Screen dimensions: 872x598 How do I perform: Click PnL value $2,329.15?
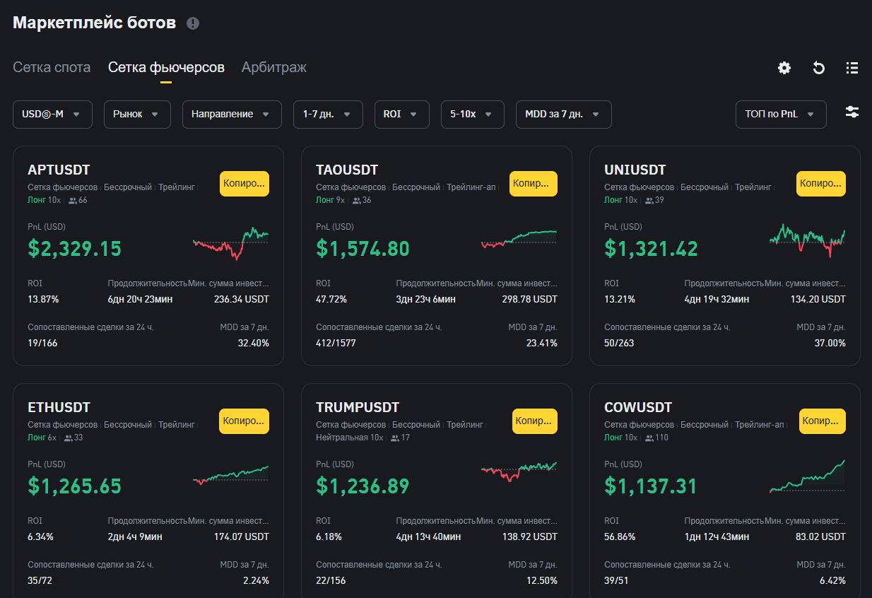click(75, 249)
